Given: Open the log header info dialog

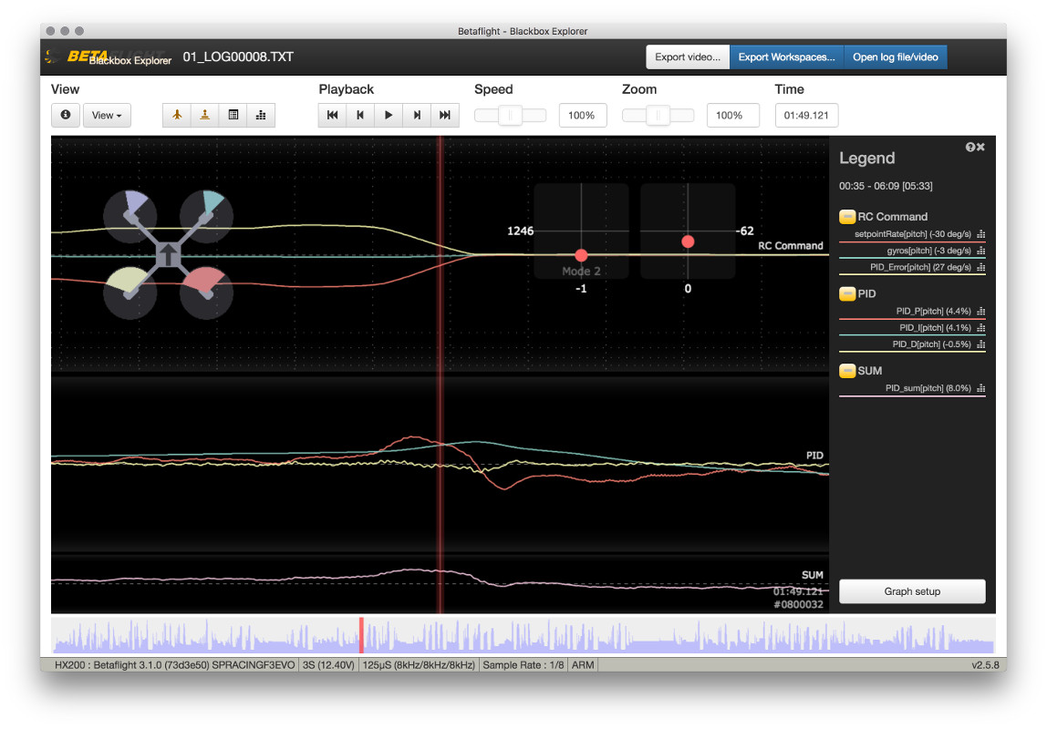Looking at the screenshot, I should [x=66, y=115].
